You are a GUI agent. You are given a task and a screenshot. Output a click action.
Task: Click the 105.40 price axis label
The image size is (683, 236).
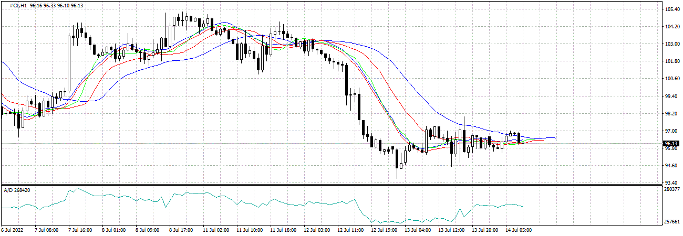[671, 9]
